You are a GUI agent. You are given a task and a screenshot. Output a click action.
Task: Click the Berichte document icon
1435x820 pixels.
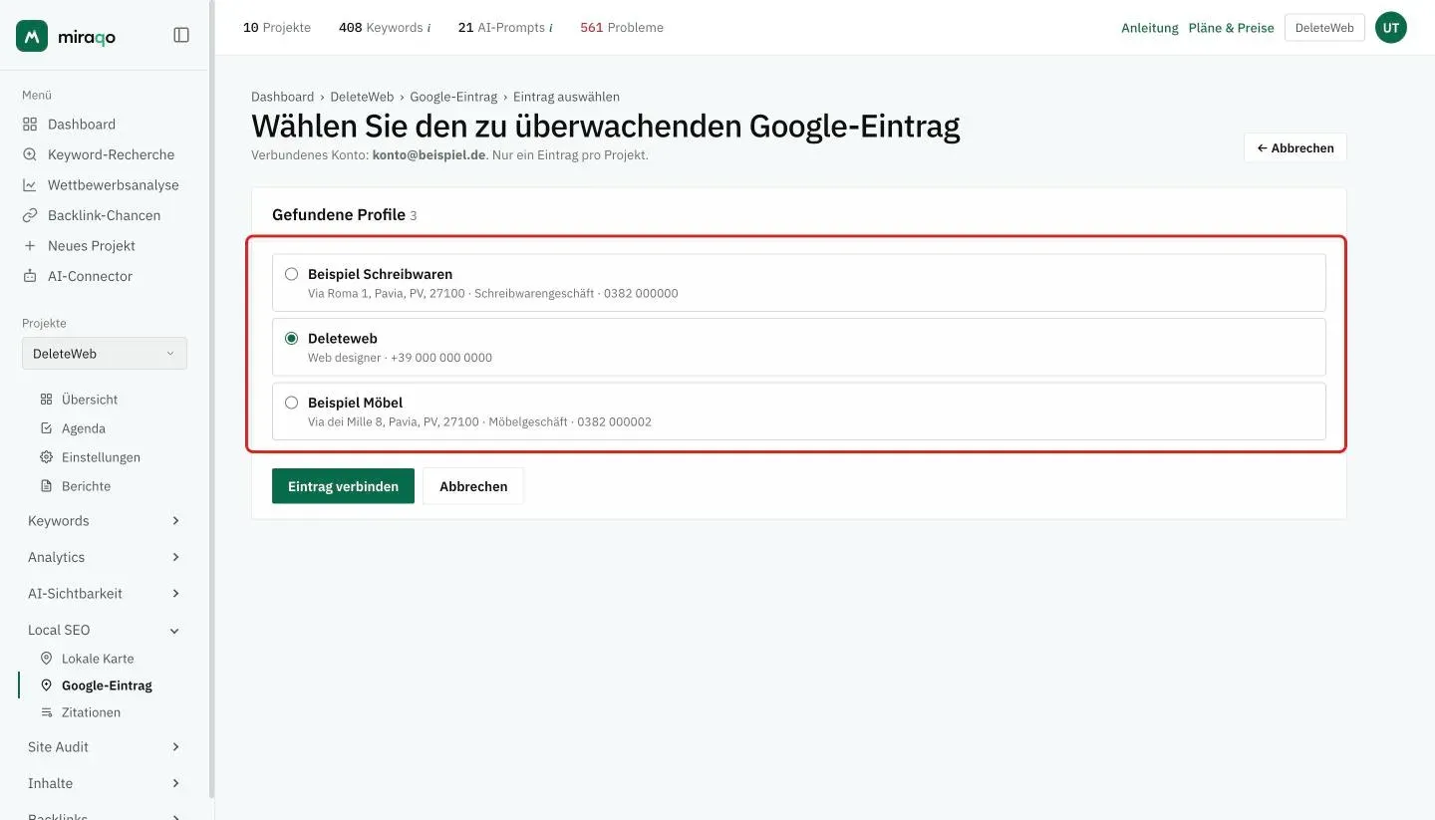click(x=46, y=486)
